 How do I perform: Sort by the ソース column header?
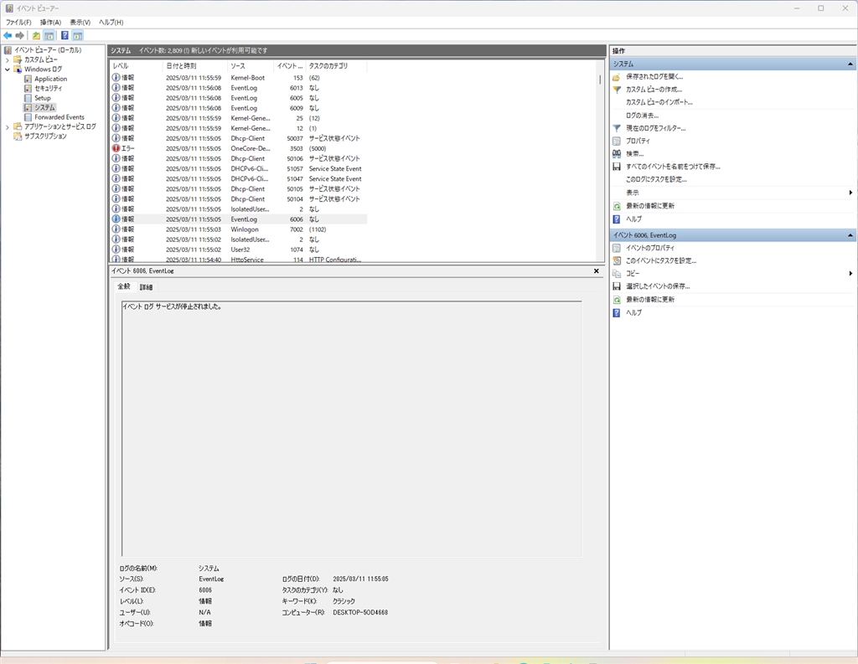[250, 65]
